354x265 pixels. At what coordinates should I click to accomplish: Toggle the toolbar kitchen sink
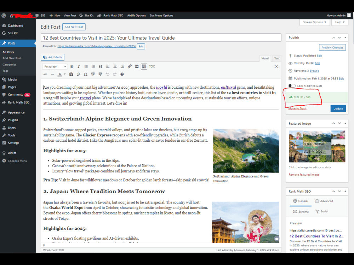pos(144,66)
